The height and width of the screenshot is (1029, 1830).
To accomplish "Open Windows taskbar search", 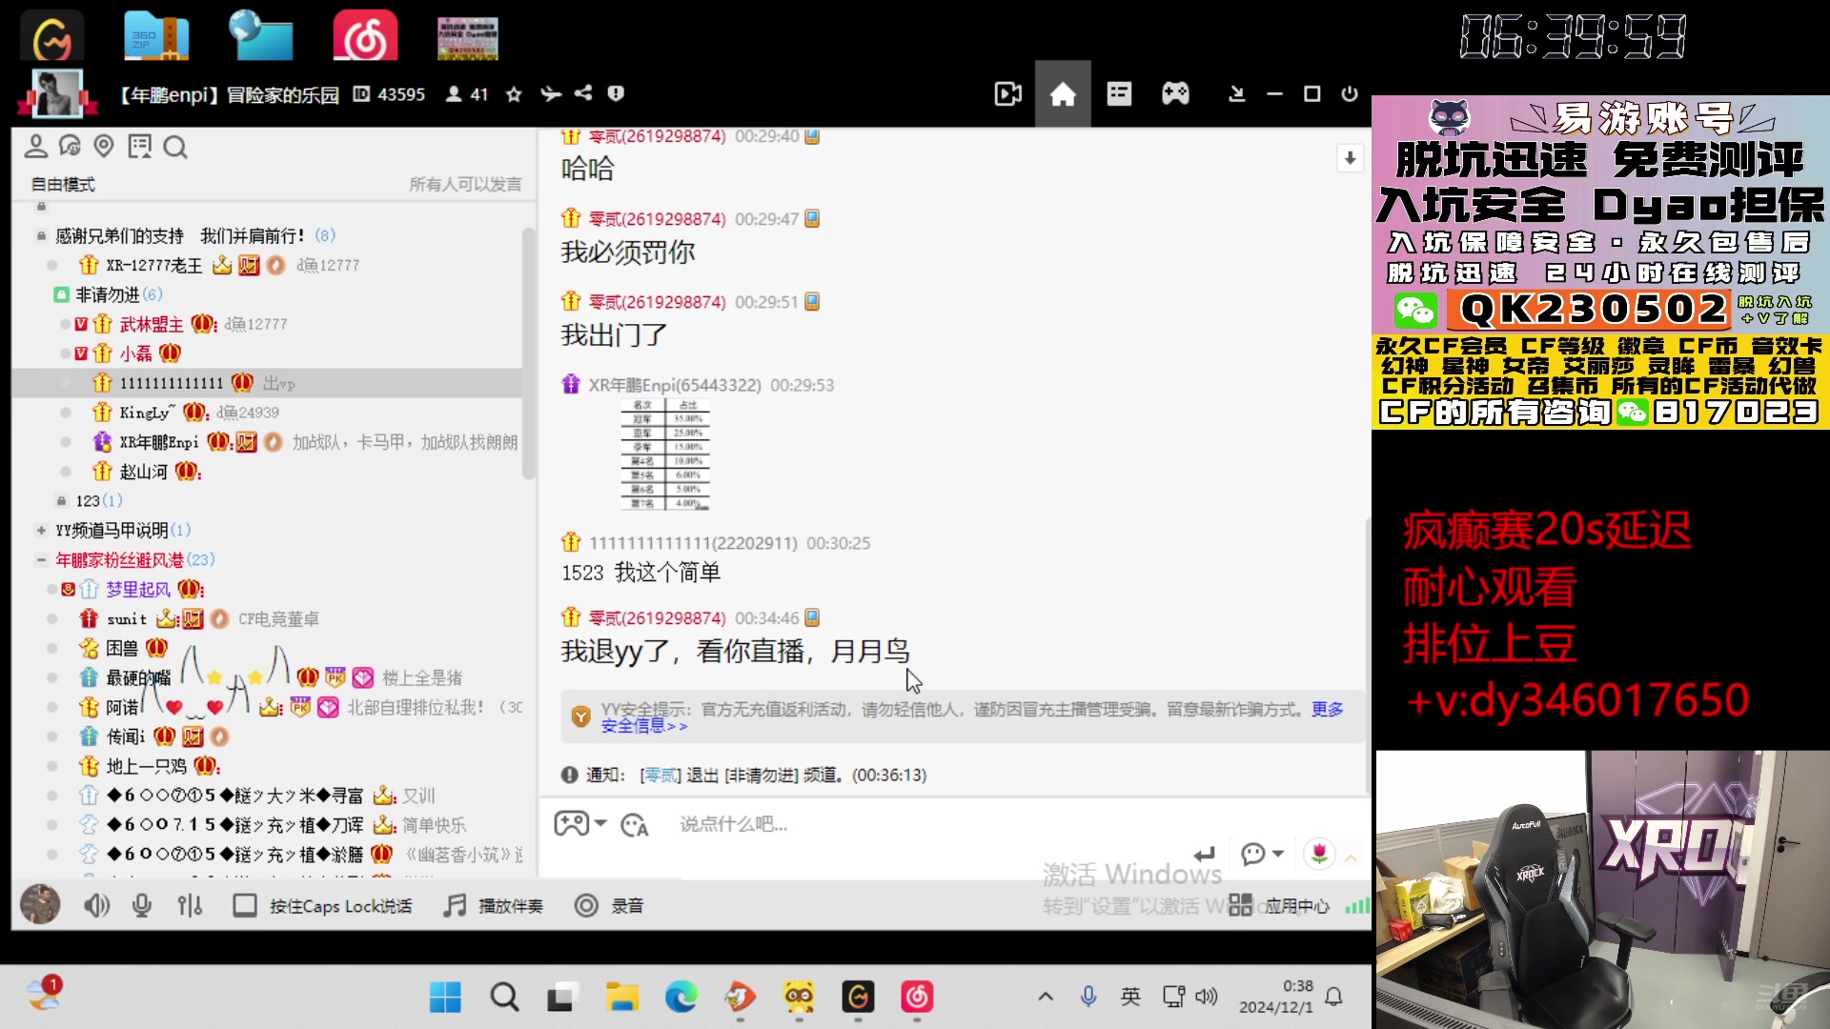I will click(504, 998).
